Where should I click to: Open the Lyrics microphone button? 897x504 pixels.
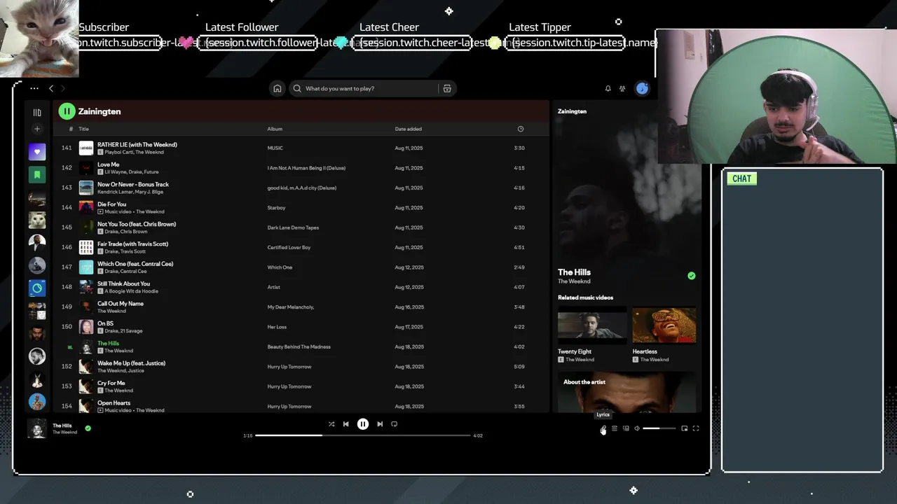pyautogui.click(x=603, y=428)
